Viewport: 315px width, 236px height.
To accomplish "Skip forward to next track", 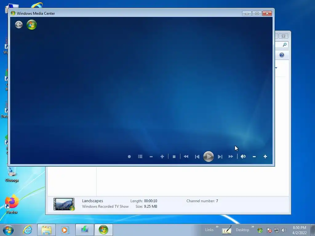I will (x=220, y=156).
